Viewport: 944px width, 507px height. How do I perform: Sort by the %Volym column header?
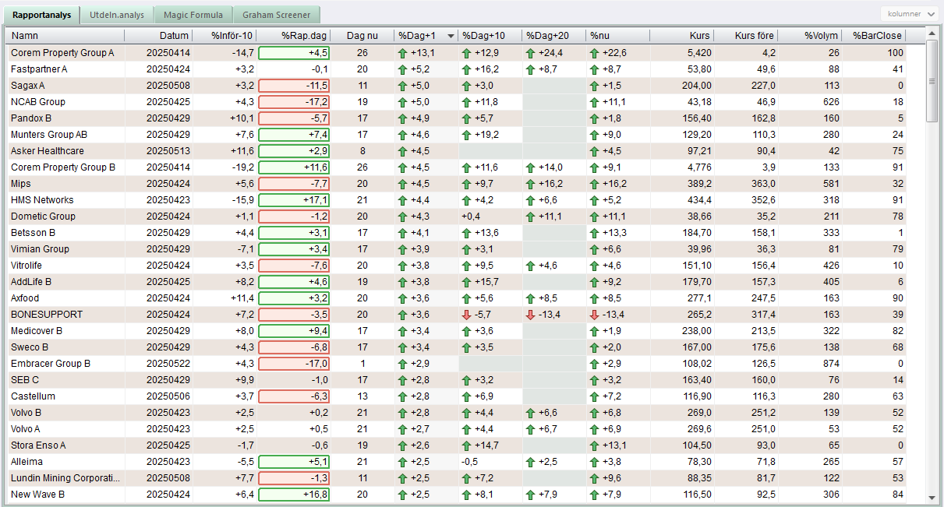click(x=811, y=36)
